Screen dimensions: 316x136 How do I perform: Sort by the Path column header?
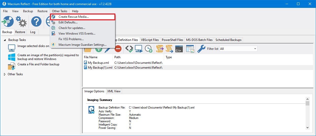tap(138, 57)
